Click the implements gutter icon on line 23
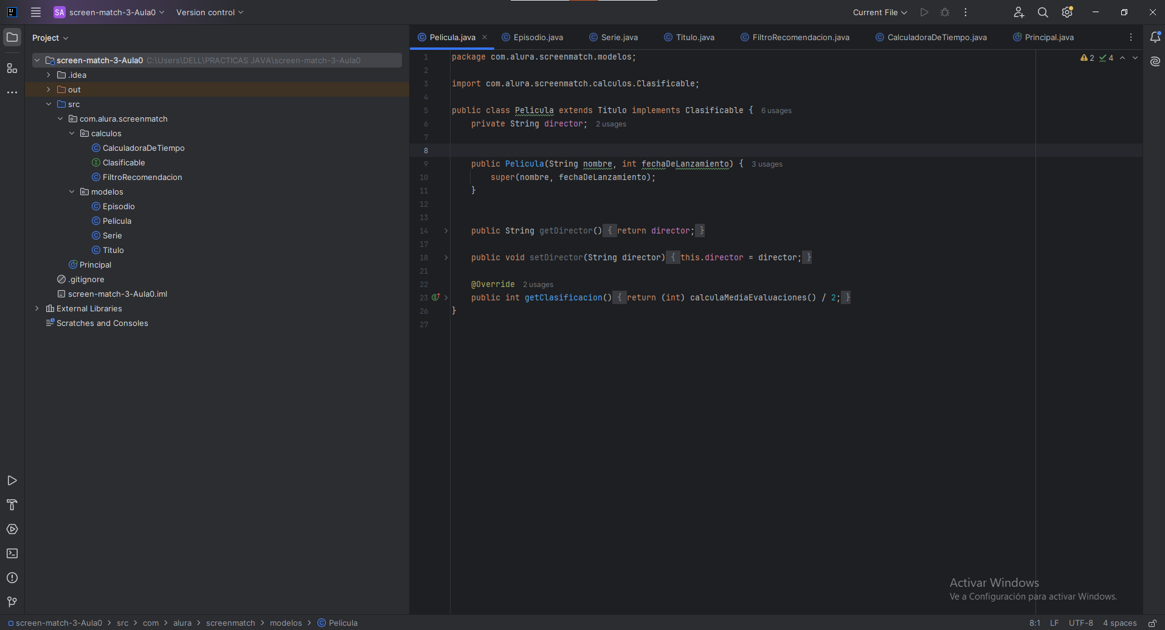This screenshot has height=630, width=1165. 435,297
